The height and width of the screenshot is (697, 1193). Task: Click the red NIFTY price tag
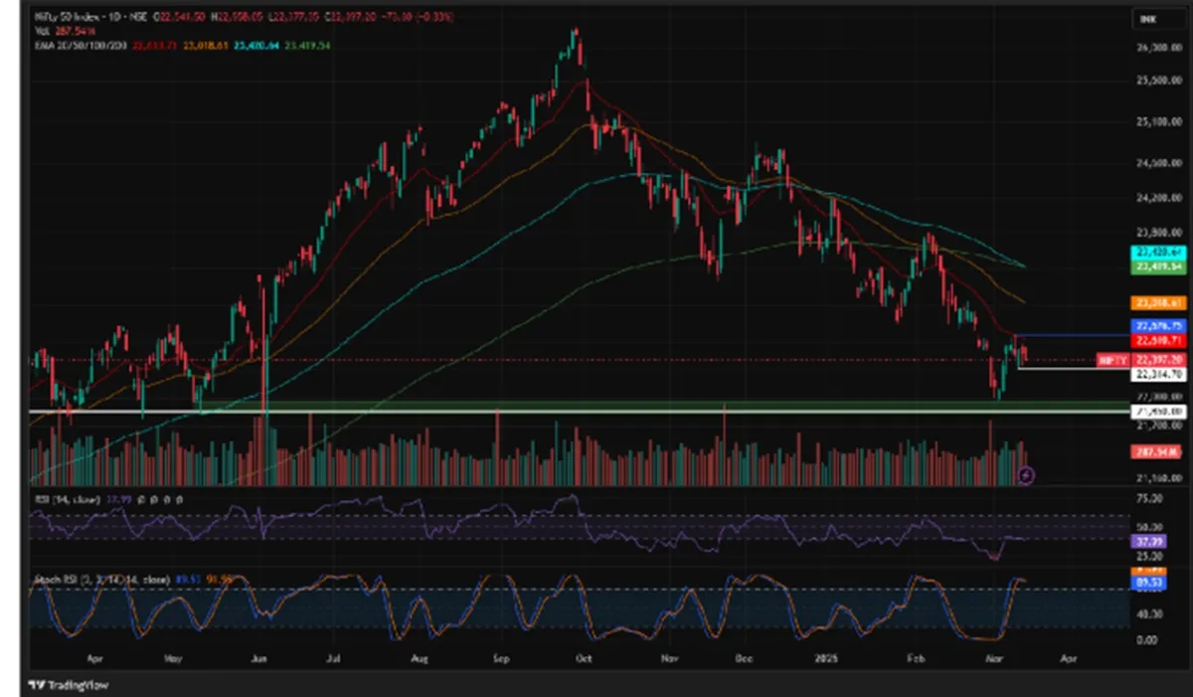click(x=1112, y=360)
